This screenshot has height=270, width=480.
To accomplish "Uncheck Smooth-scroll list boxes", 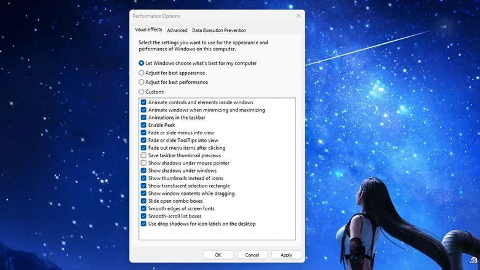I will click(143, 216).
